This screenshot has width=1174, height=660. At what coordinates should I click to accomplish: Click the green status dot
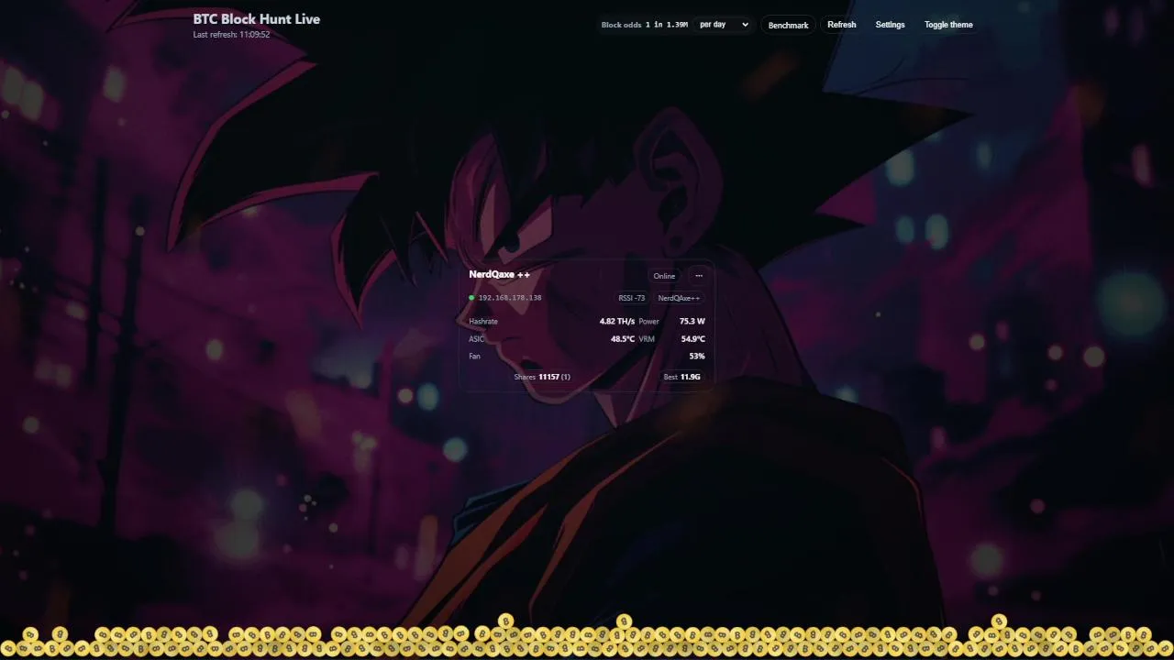coord(471,298)
